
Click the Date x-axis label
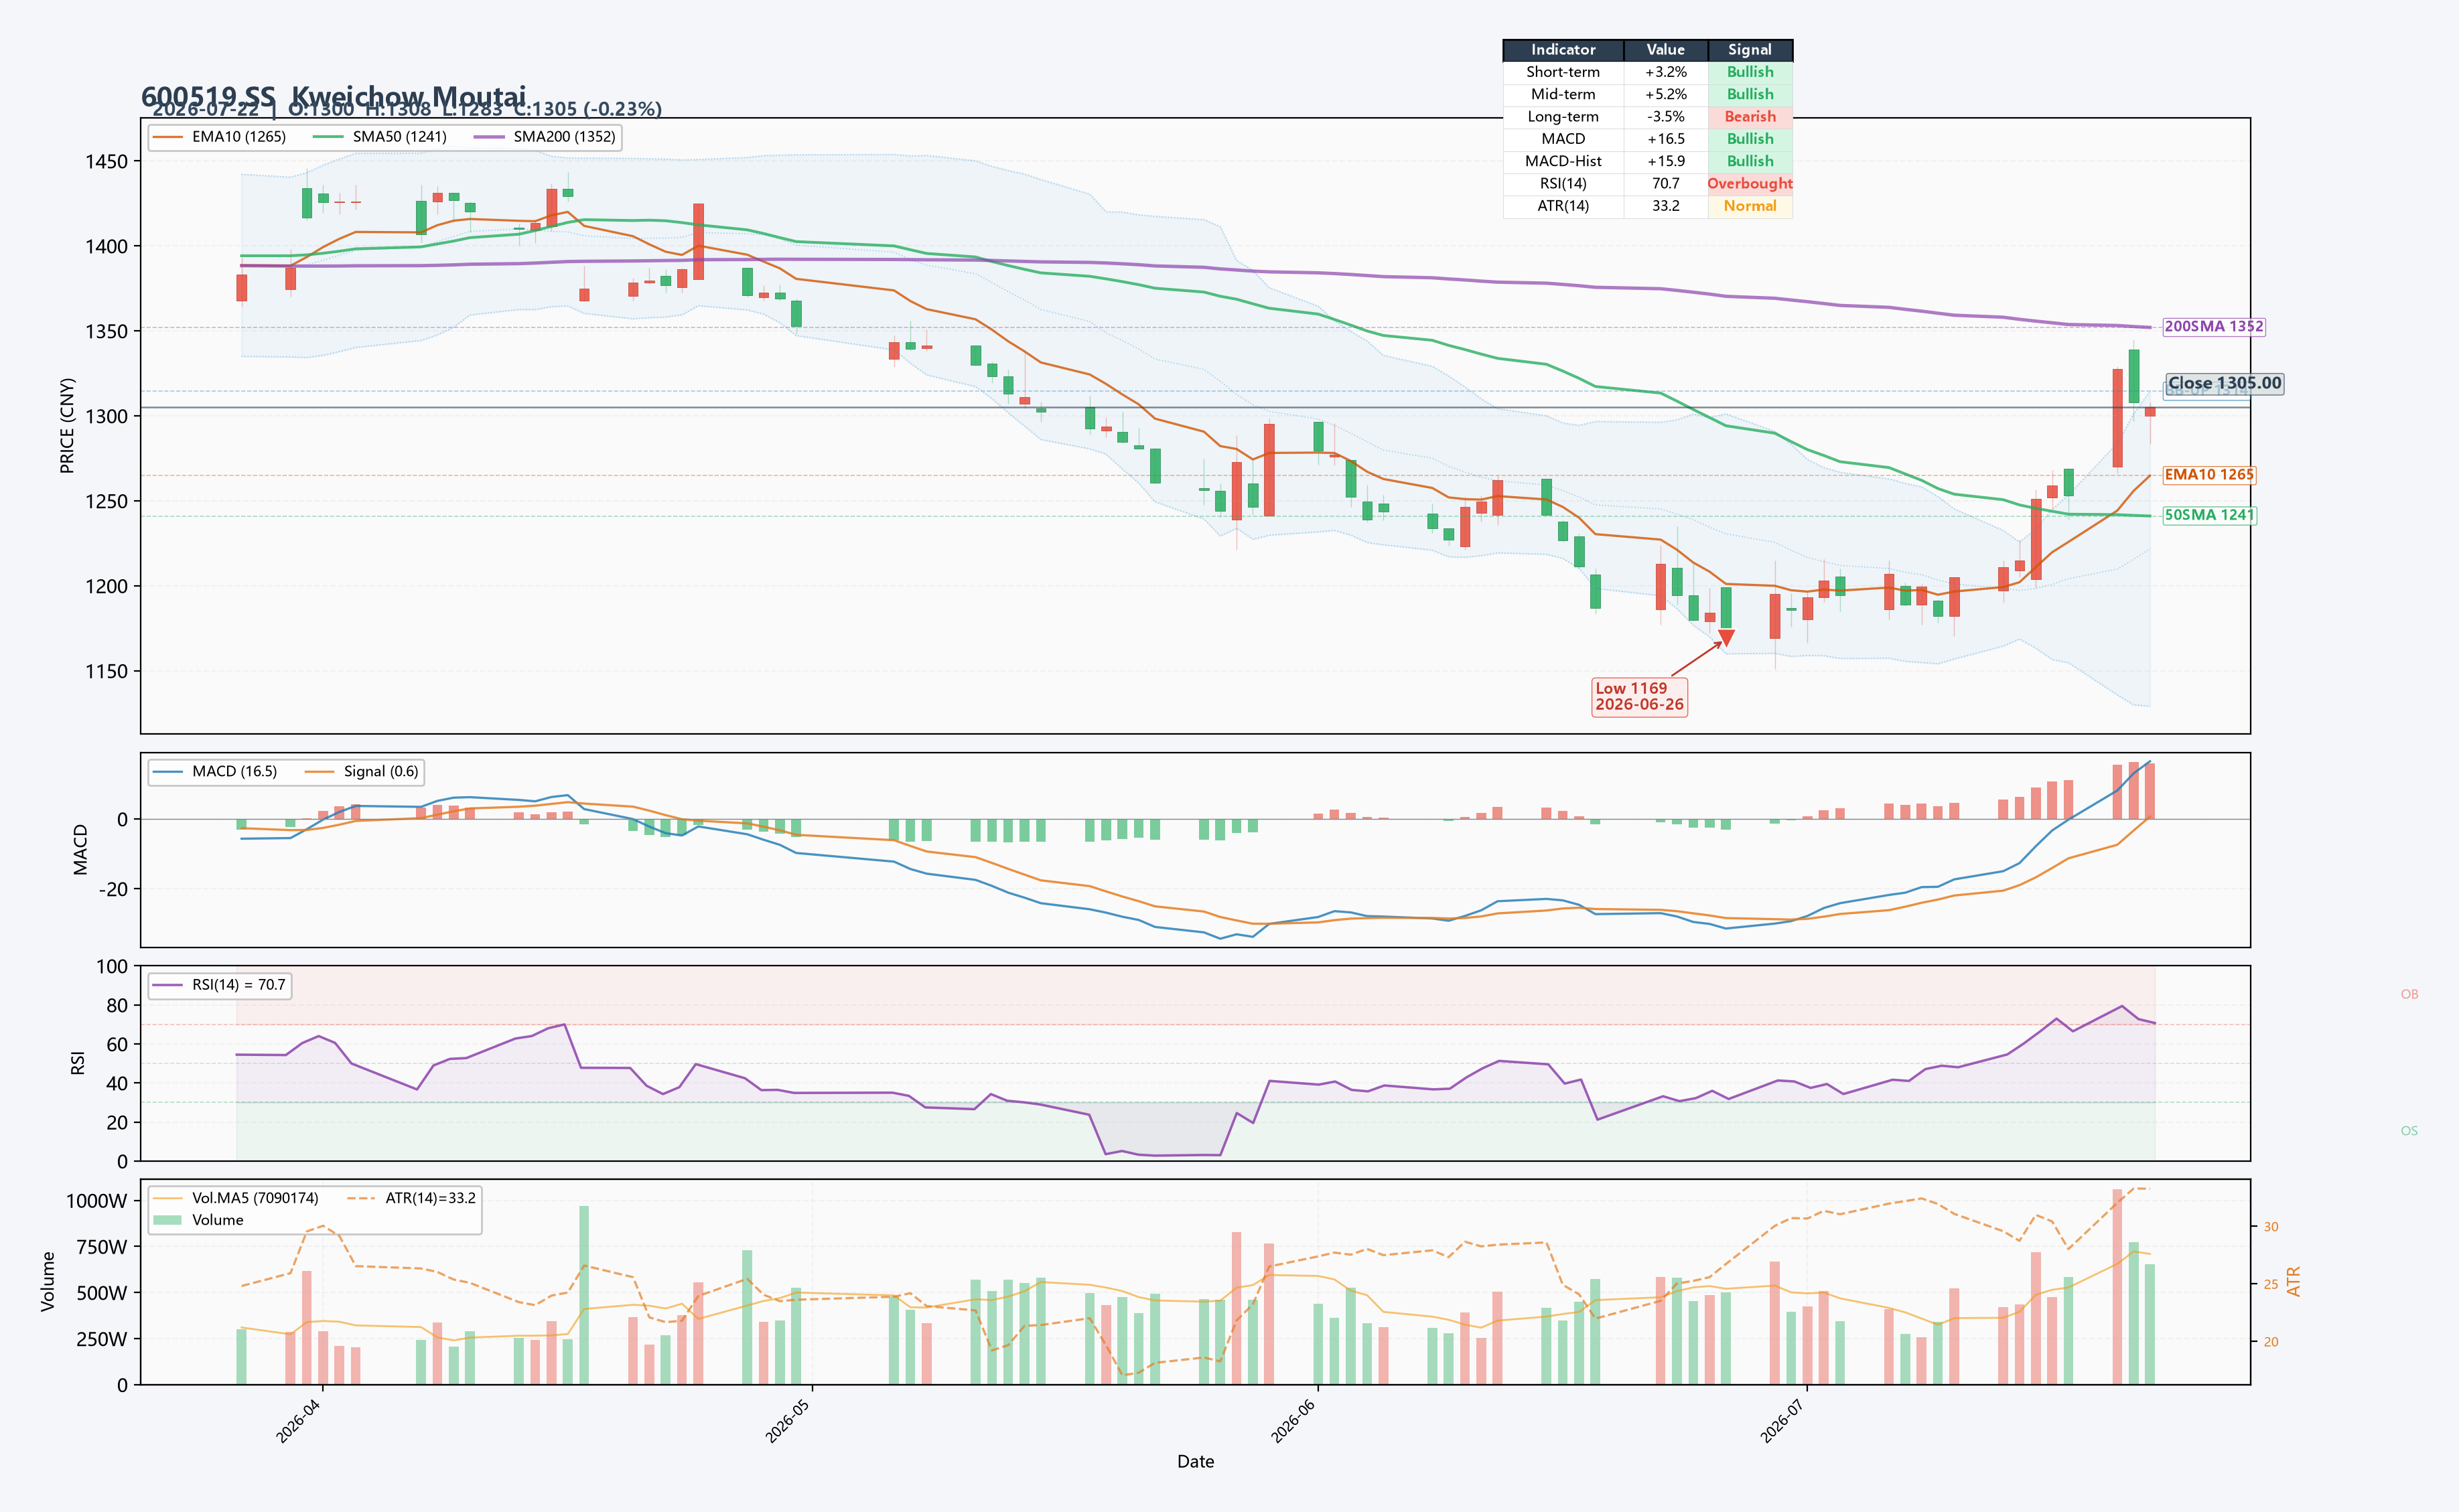pos(1196,1462)
